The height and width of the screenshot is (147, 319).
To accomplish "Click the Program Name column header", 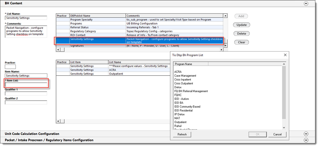I will pos(191,64).
